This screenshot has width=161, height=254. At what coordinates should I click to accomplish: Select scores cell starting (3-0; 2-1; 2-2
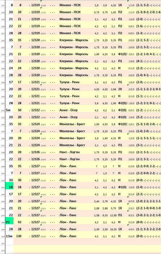pyautogui.click(x=149, y=215)
